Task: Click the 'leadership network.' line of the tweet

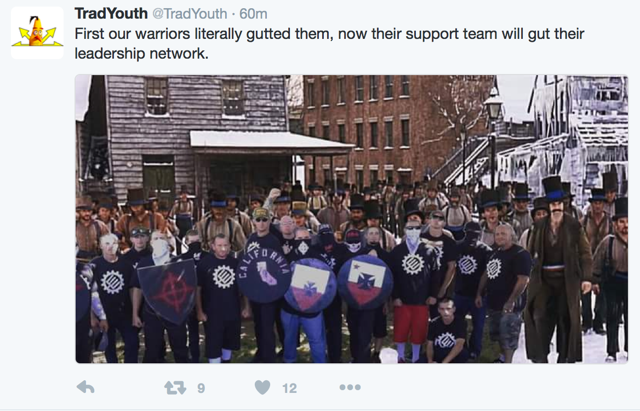Action: pyautogui.click(x=141, y=54)
